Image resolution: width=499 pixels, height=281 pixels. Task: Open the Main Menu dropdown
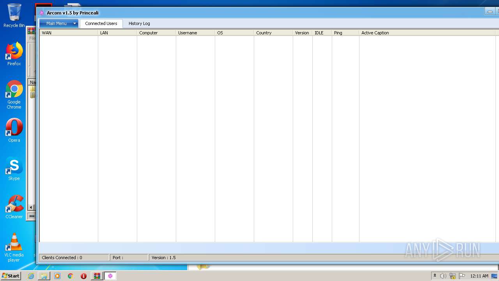click(x=59, y=23)
